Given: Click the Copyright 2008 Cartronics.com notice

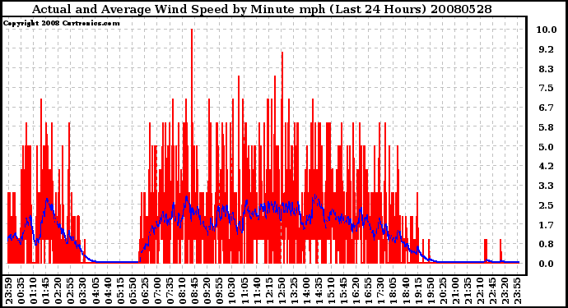Looking at the screenshot, I should [62, 23].
